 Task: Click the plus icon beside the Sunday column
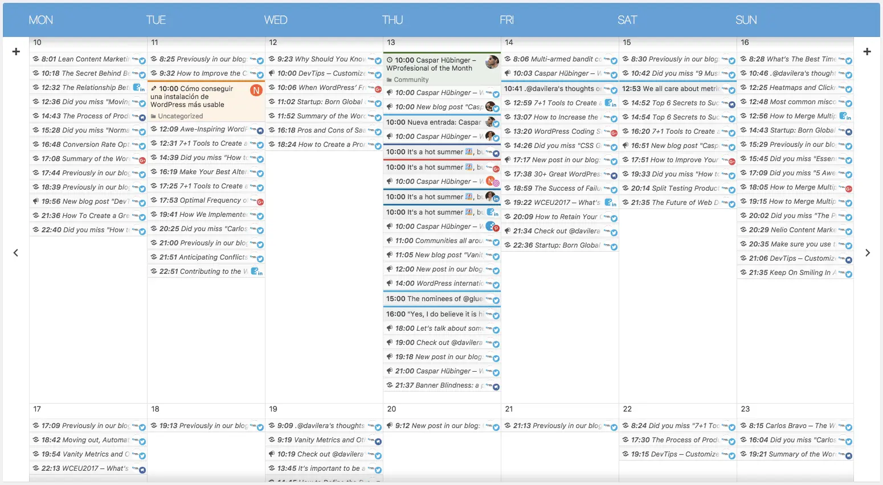[867, 52]
